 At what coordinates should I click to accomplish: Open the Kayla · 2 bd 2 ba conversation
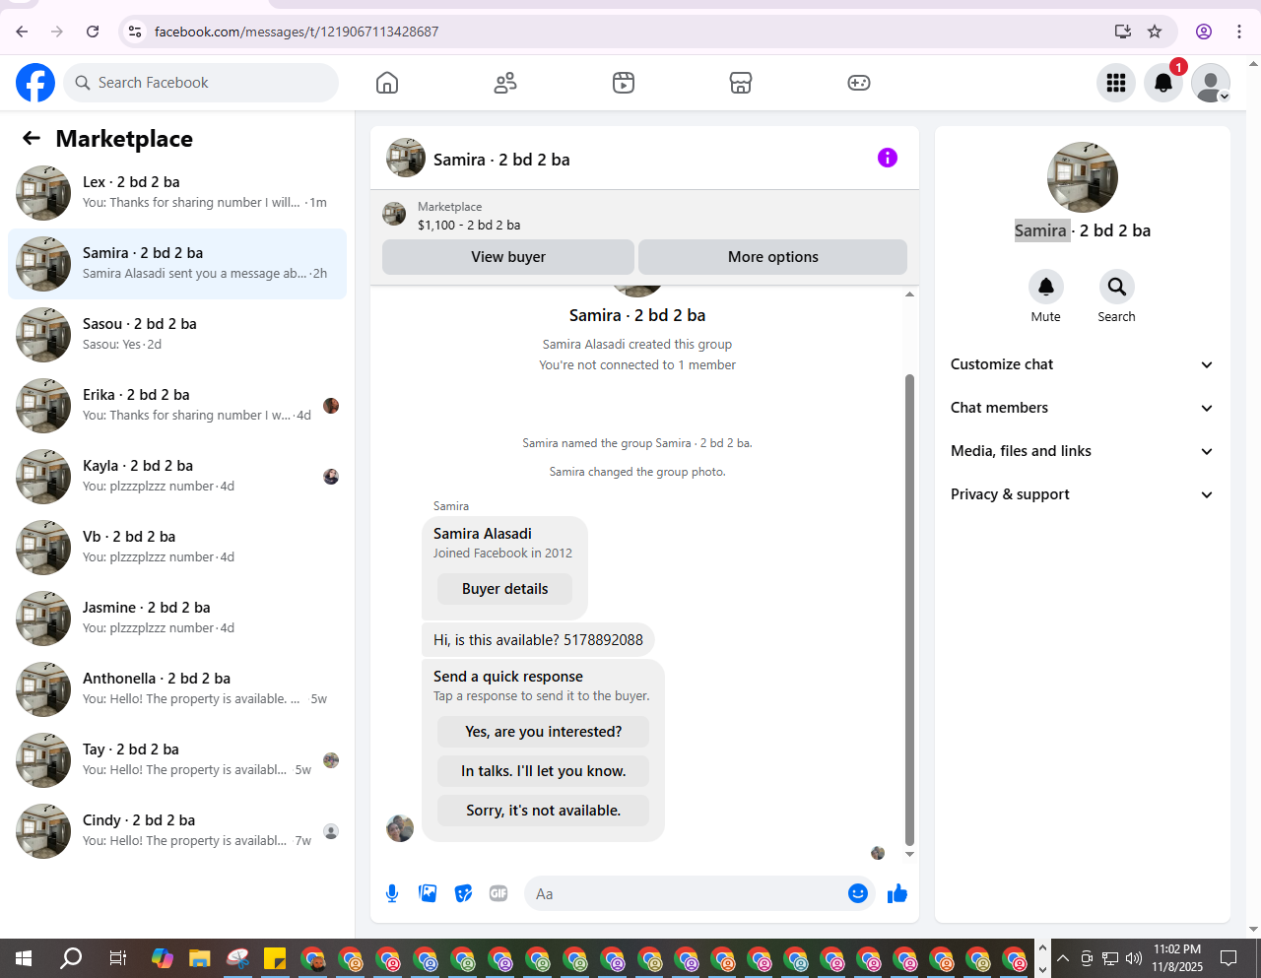[177, 477]
